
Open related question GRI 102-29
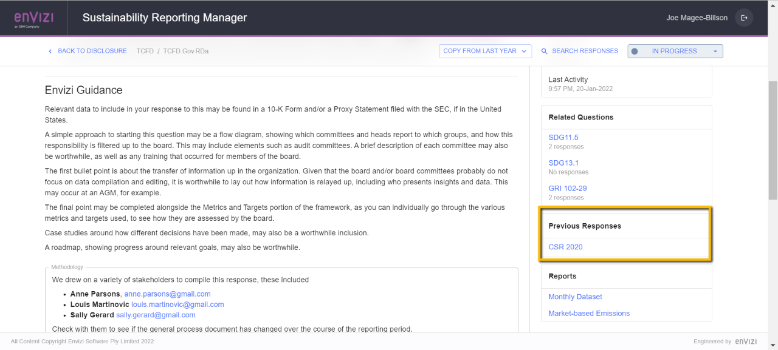[568, 189]
